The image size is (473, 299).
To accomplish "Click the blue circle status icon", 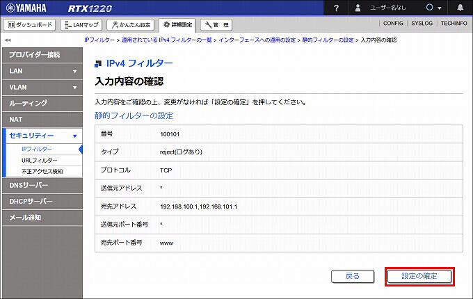I will point(429,8).
